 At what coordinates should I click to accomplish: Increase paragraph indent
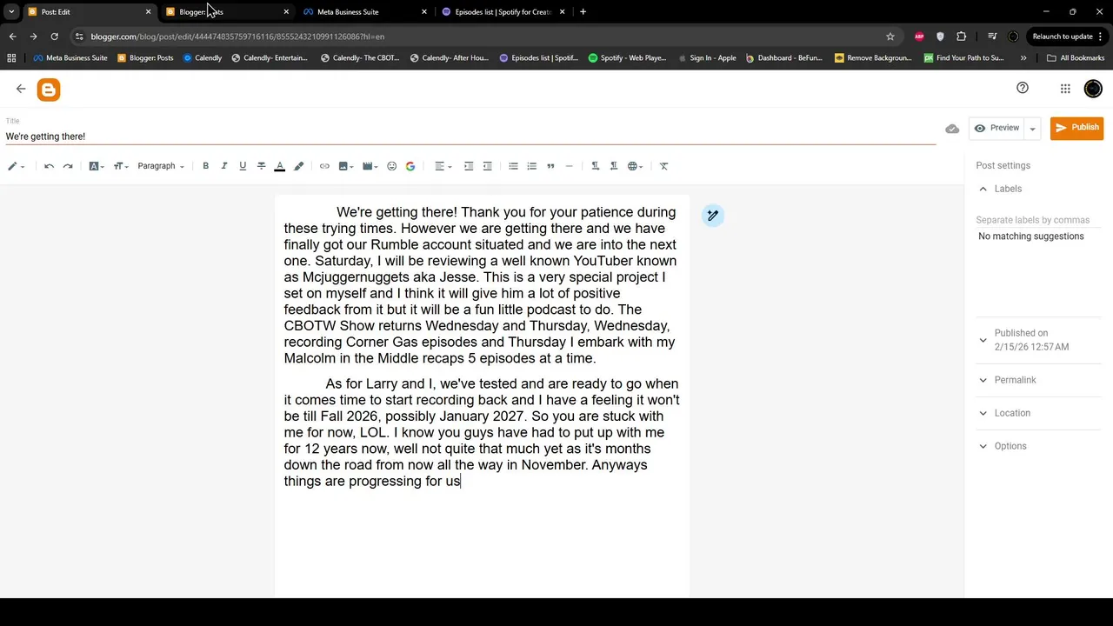click(469, 166)
